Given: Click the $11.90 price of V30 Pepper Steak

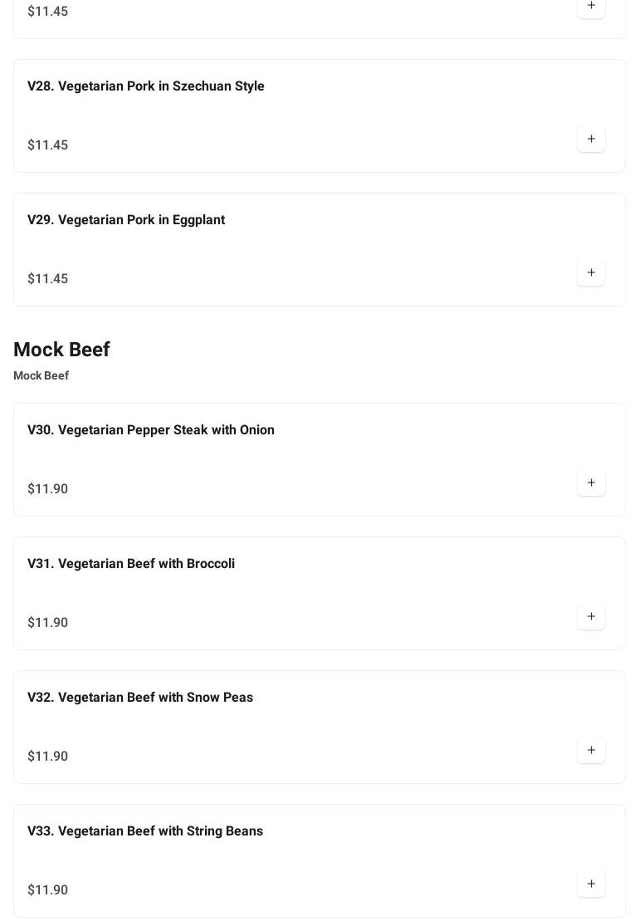Looking at the screenshot, I should pos(48,489).
